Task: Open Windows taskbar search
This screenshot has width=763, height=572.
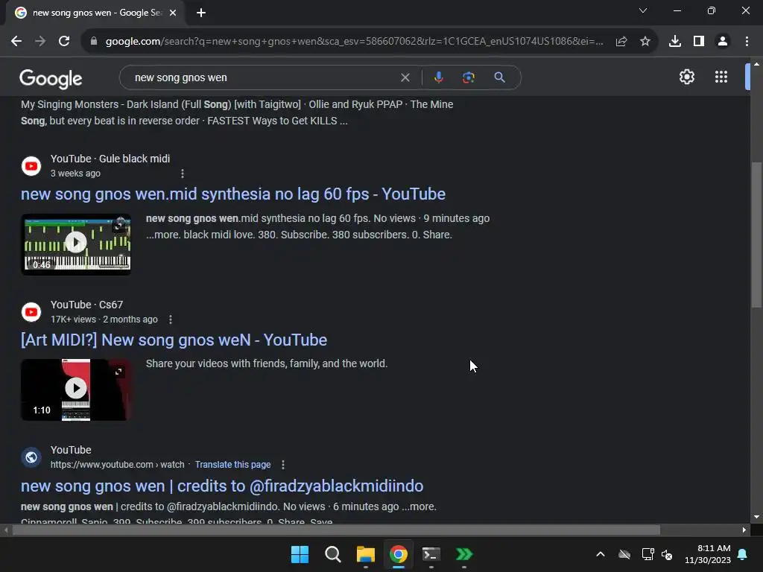Action: (333, 554)
